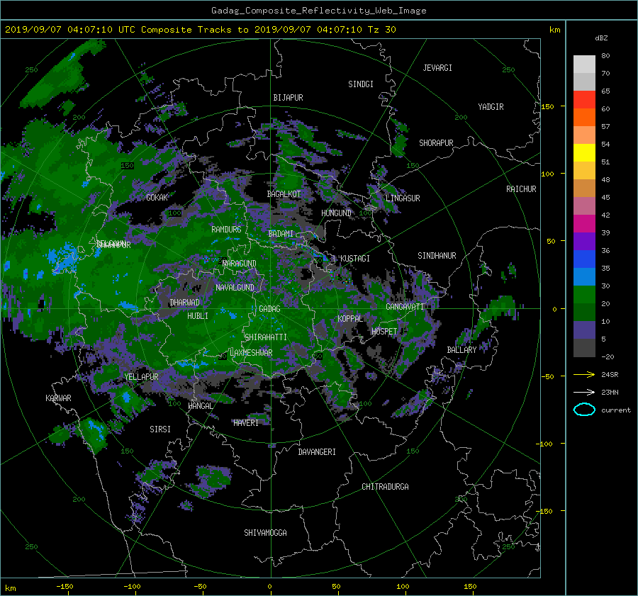This screenshot has height=596, width=638.
Task: Pick the mauve pink 42-45 dBZ swatch
Action: tap(584, 206)
